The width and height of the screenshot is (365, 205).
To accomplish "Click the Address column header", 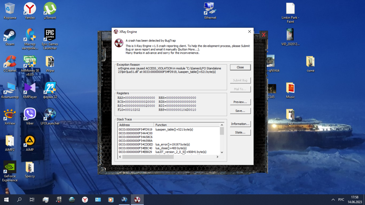I will coord(136,125).
